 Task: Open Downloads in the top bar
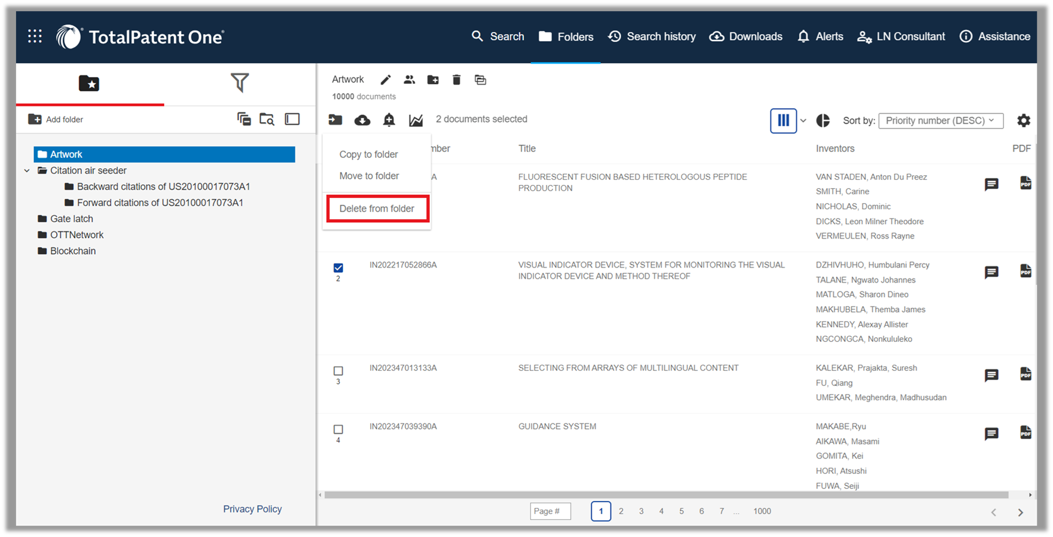point(746,36)
